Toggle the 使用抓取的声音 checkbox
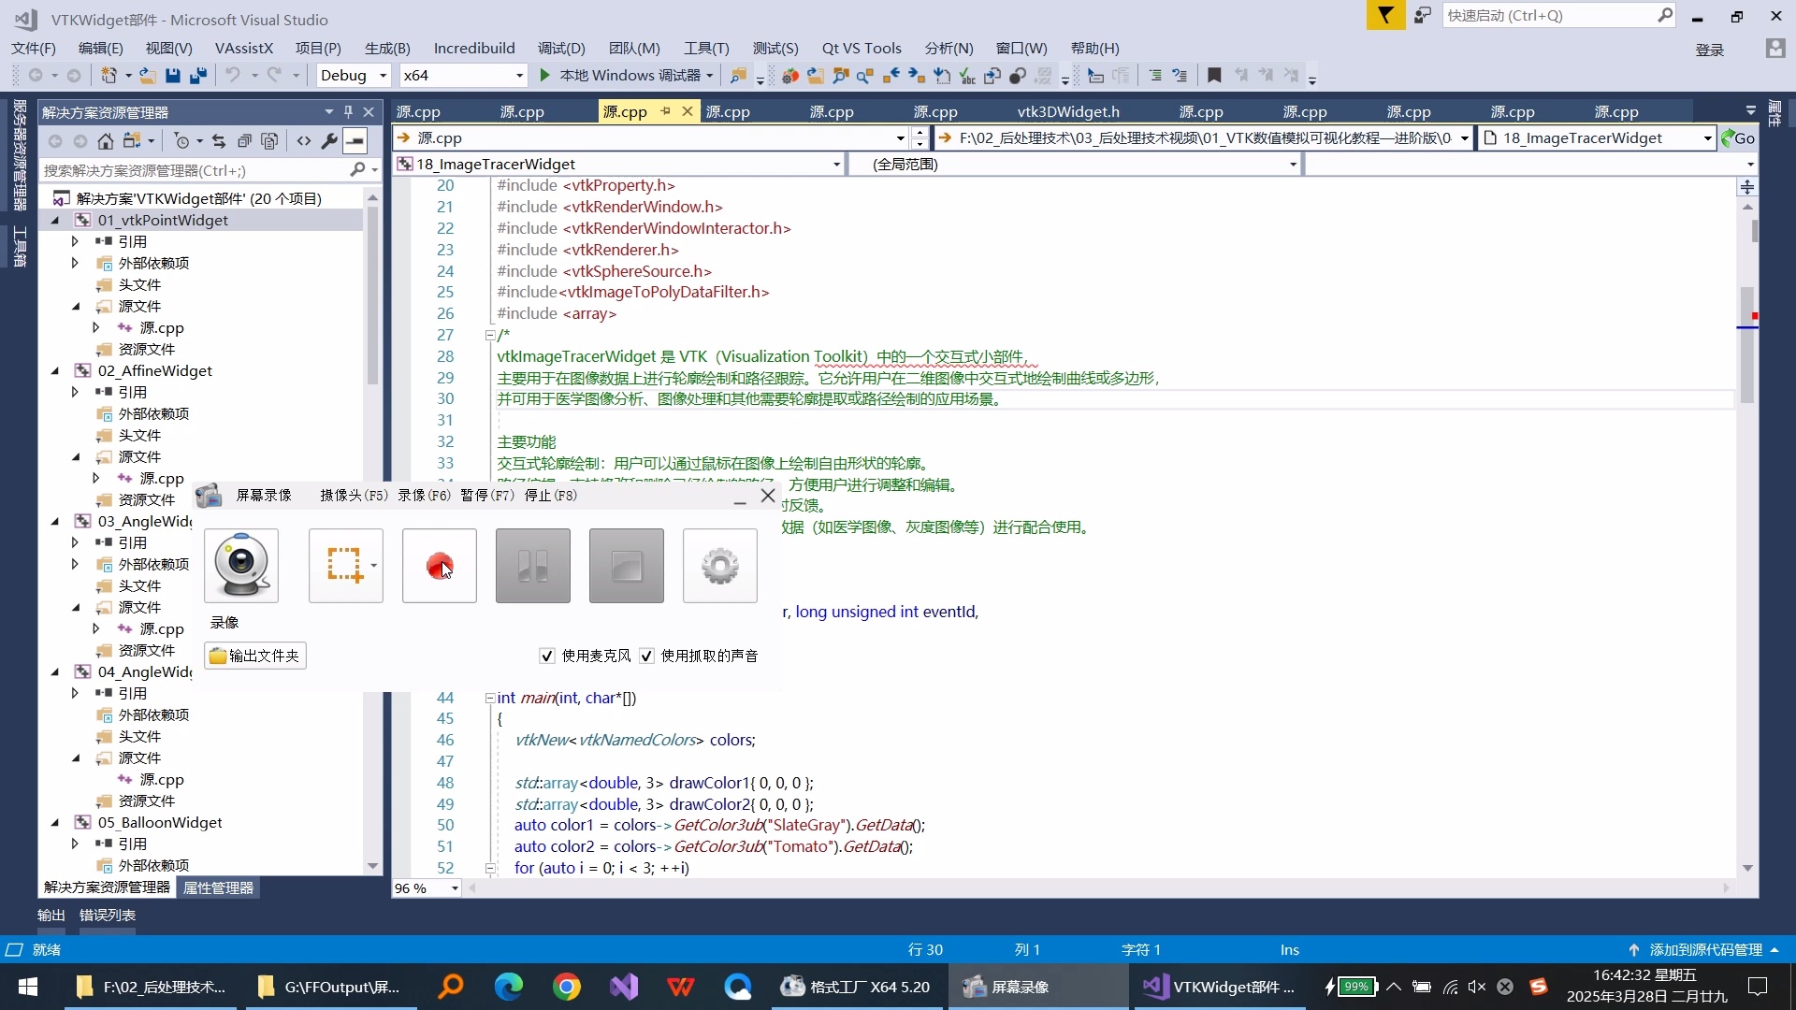 pos(646,656)
